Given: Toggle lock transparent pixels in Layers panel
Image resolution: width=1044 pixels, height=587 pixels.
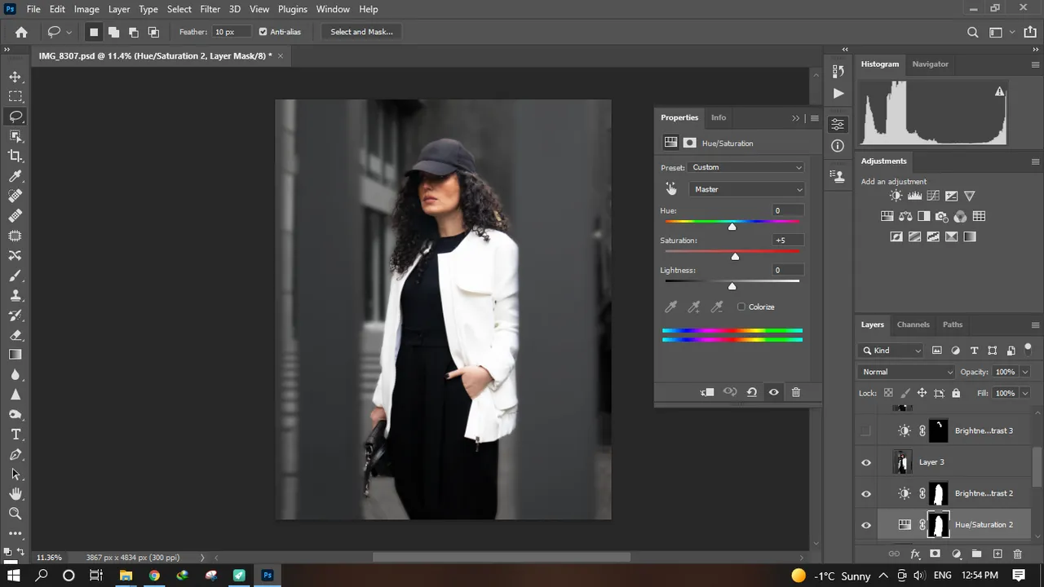Looking at the screenshot, I should [888, 393].
